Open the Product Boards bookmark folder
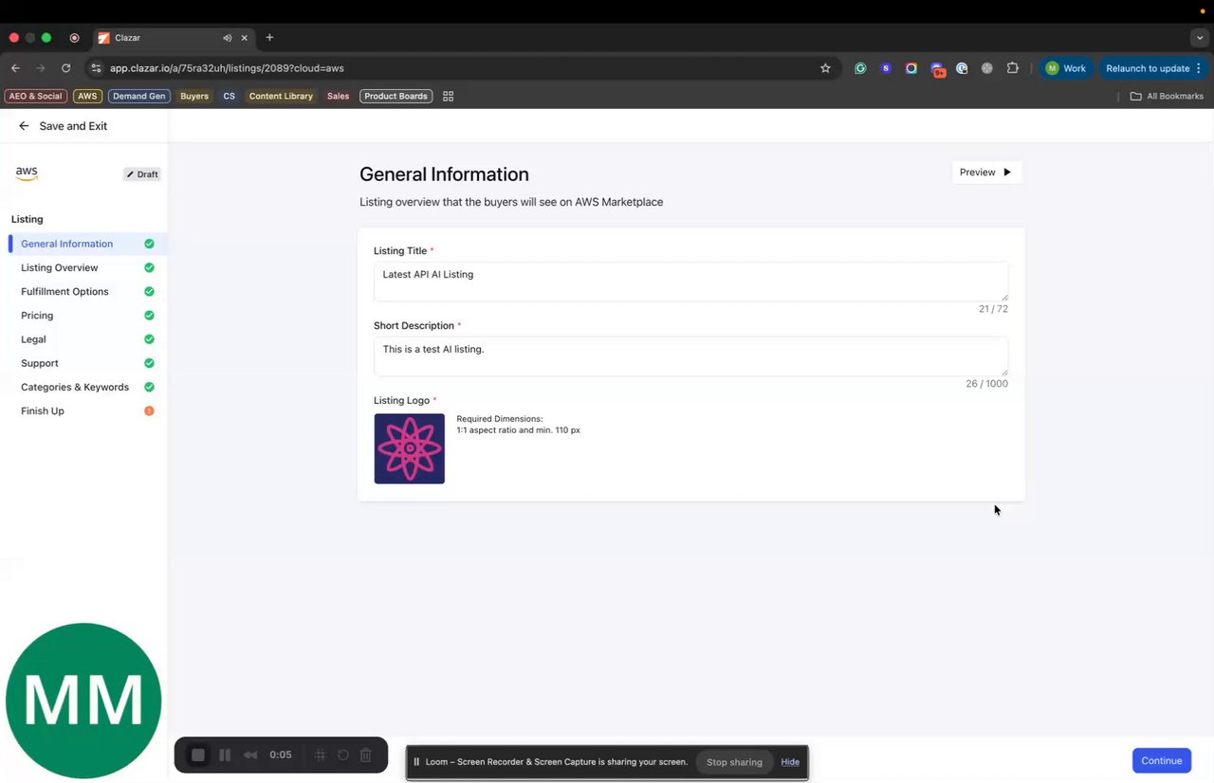The width and height of the screenshot is (1214, 783). [395, 96]
